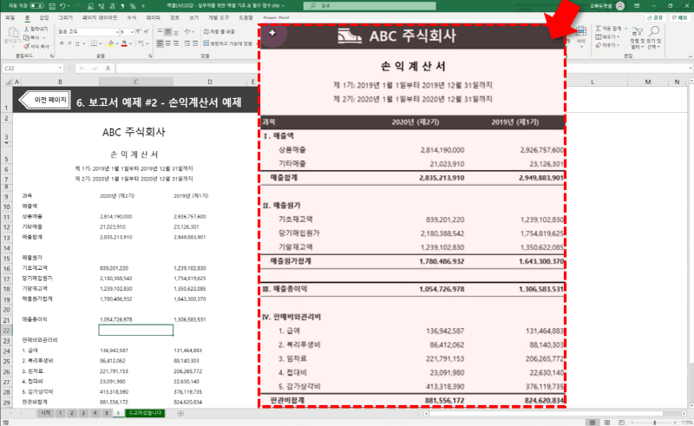
Task: Toggle underline formatting
Action: point(77,43)
